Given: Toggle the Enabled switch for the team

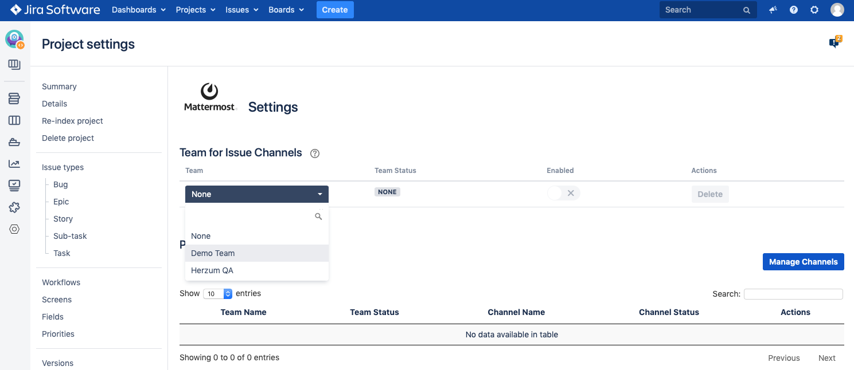Looking at the screenshot, I should tap(563, 194).
